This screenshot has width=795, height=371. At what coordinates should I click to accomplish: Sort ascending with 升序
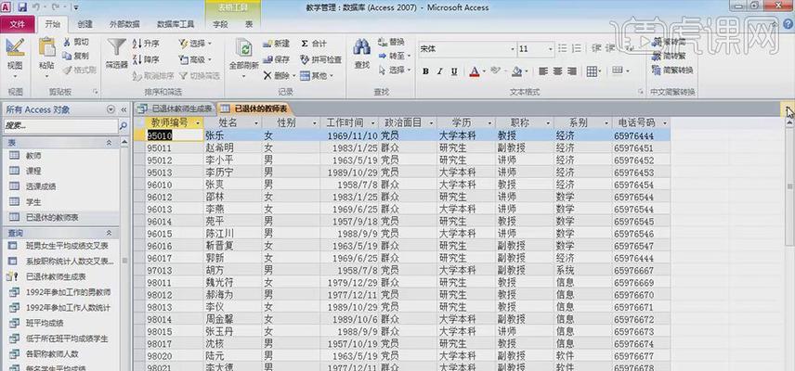146,44
